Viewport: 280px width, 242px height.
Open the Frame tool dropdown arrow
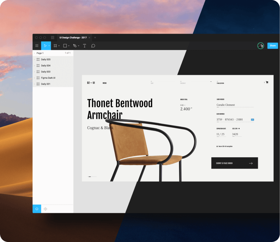(x=59, y=46)
